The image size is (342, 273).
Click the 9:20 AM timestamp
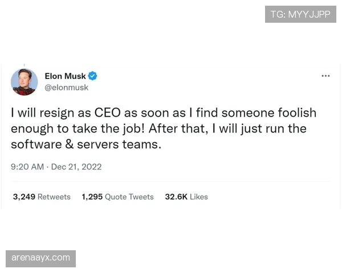(27, 167)
